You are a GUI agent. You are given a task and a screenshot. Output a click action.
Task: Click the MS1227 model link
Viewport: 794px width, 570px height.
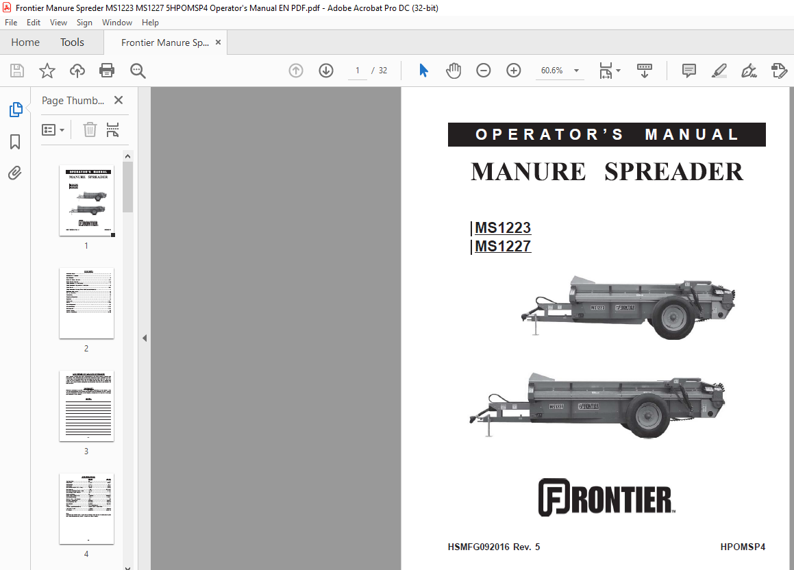[503, 246]
